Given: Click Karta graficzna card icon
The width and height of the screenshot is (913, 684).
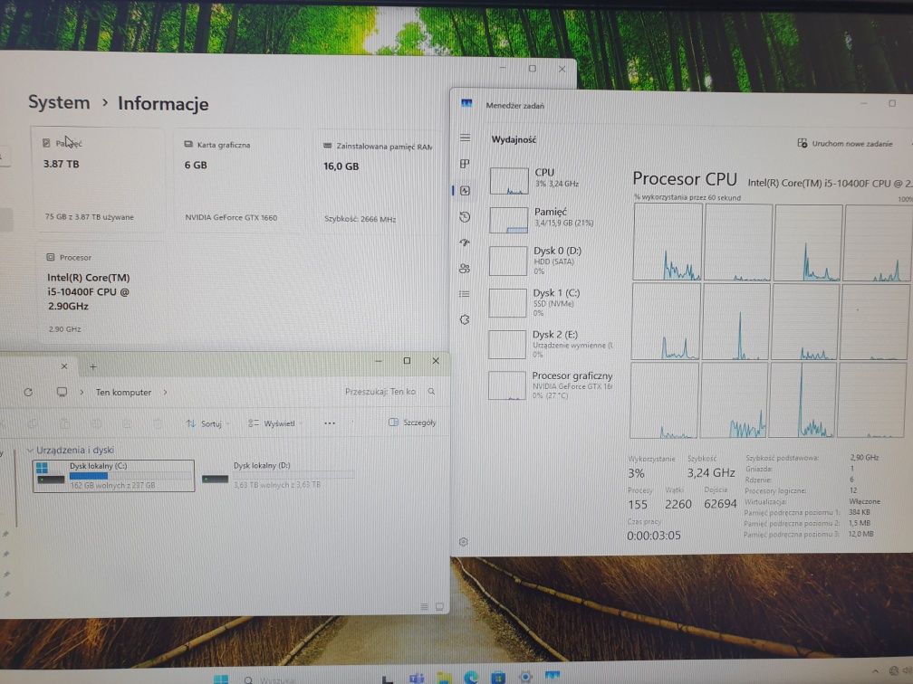Looking at the screenshot, I should 188,144.
